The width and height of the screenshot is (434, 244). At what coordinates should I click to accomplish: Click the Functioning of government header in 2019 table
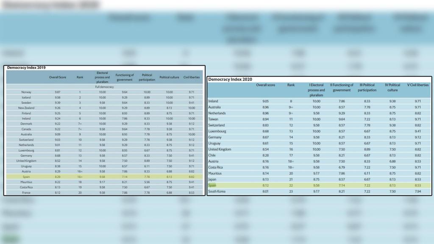tap(124, 78)
